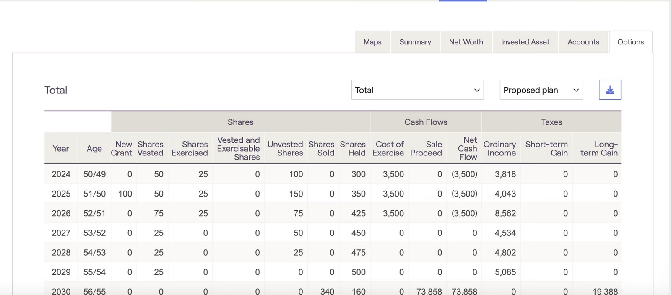Open the Total selection dropdown
Viewport: 671px width, 295px height.
(x=417, y=90)
